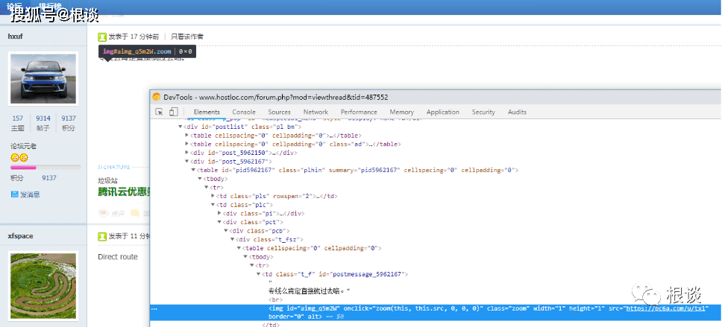Click hxuf's post author icon
725x327 pixels.
102,36
